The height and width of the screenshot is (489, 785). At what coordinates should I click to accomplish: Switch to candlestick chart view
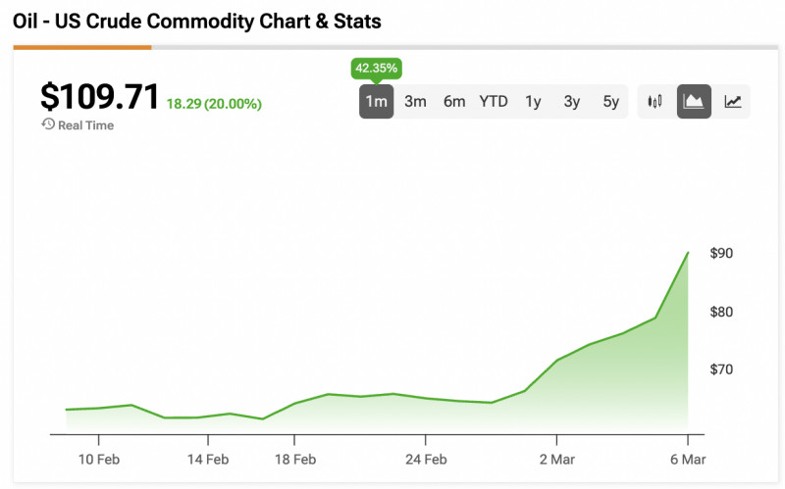click(656, 101)
